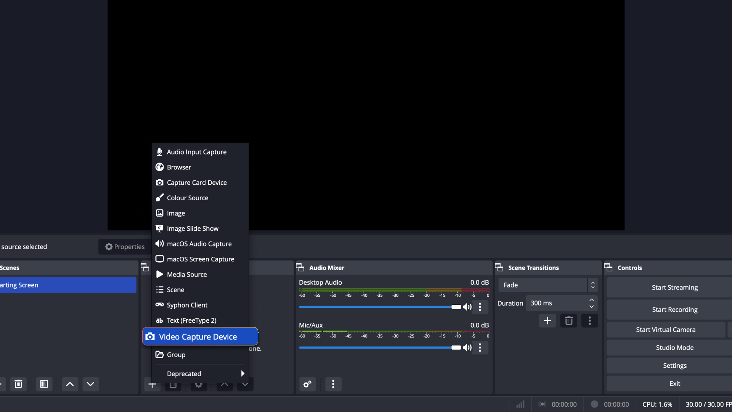Click Start Streaming
Viewport: 732px width, 412px height.
(x=674, y=287)
